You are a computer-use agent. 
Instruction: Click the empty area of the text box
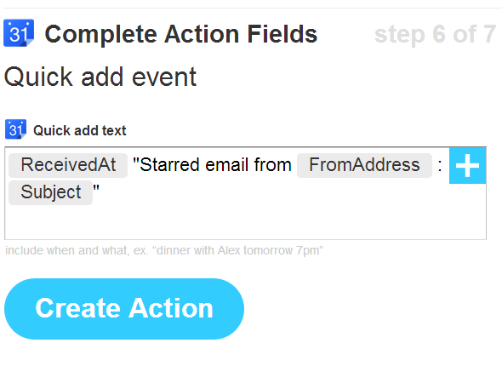246,222
